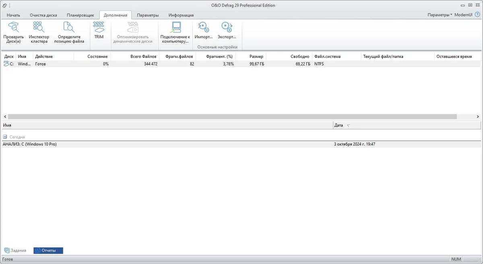The height and width of the screenshot is (264, 483).
Task: Click the 82 fragmented files value
Action: (192, 64)
